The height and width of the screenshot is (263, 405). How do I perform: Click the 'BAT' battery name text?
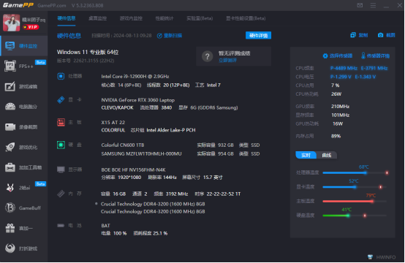point(106,226)
